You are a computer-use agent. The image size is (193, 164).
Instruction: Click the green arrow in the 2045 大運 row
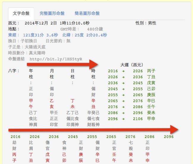(123, 89)
